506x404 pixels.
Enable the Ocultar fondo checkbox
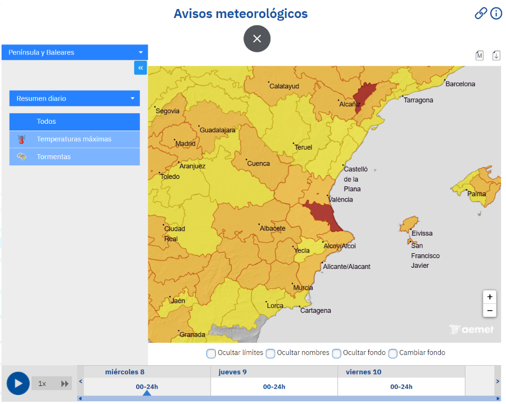[x=337, y=353]
